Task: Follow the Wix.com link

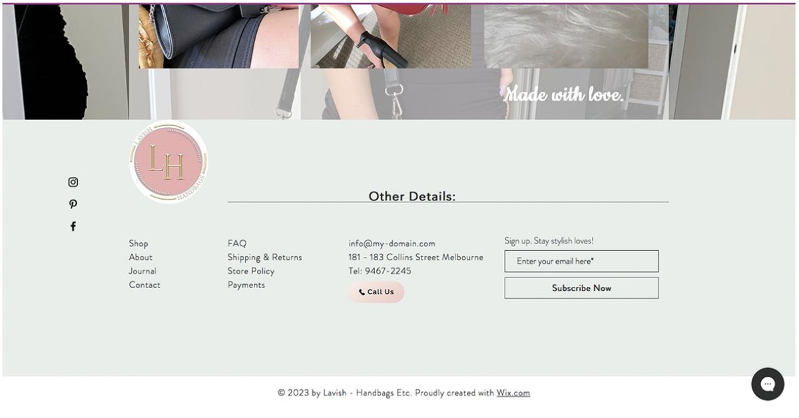Action: coord(513,393)
